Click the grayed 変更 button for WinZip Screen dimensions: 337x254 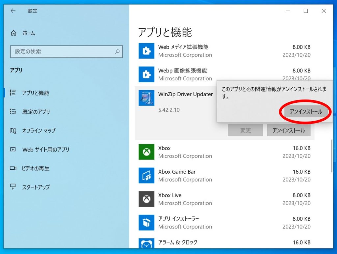click(245, 130)
